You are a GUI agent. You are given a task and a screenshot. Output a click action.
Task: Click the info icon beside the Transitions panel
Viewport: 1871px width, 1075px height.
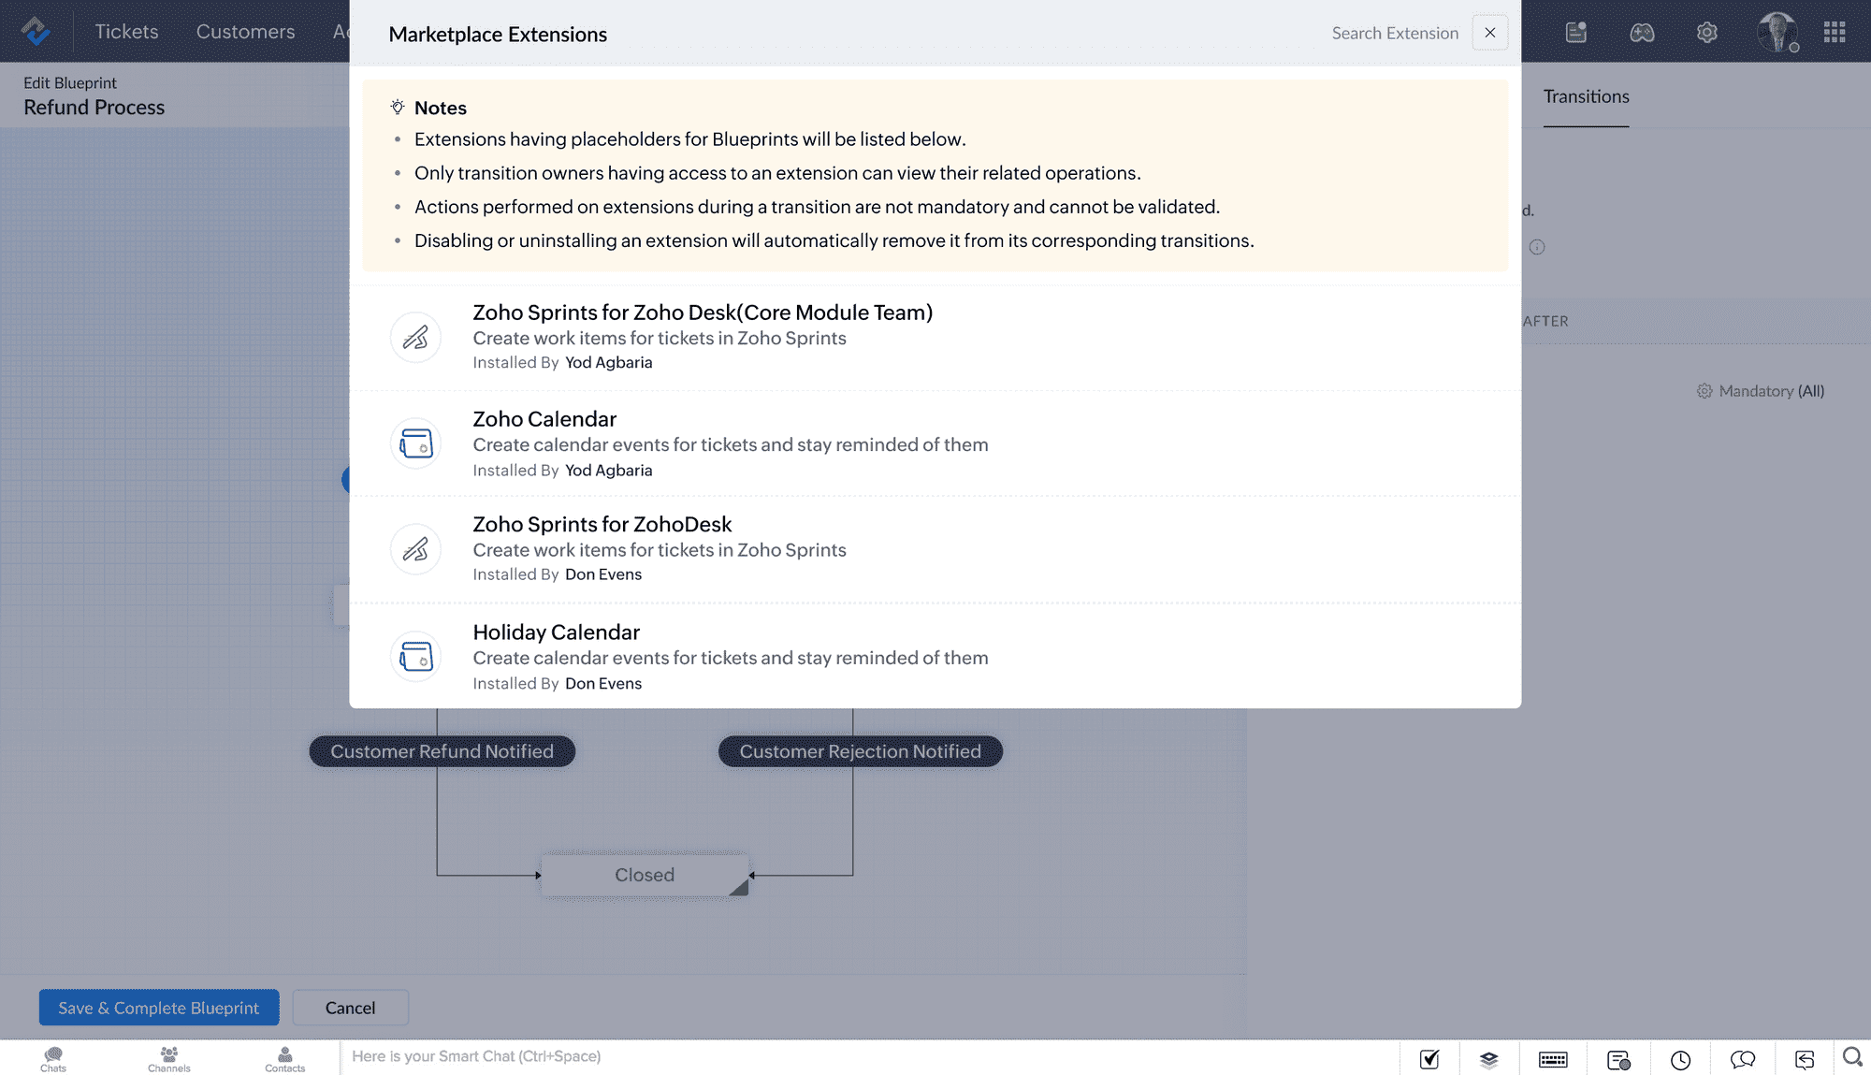(x=1537, y=247)
